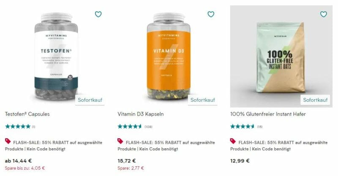Screen dimensions: 338x176
Task: Open Instant Hafer star rating
Action: click(x=242, y=127)
